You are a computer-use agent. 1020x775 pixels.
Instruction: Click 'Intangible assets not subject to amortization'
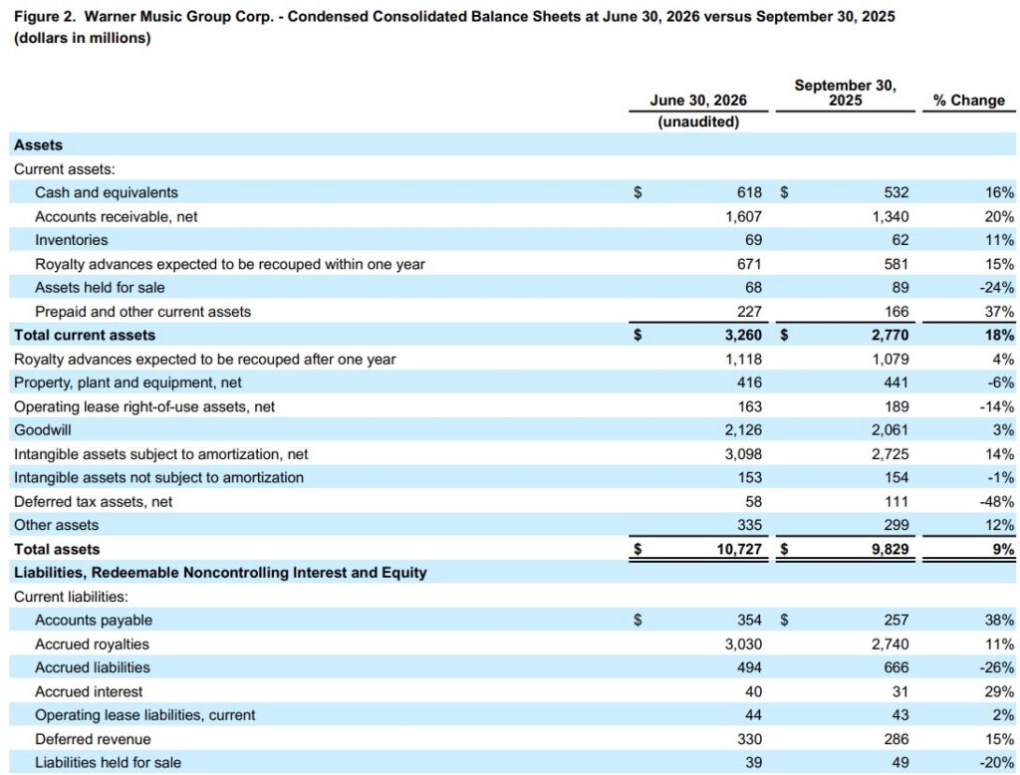tap(158, 477)
